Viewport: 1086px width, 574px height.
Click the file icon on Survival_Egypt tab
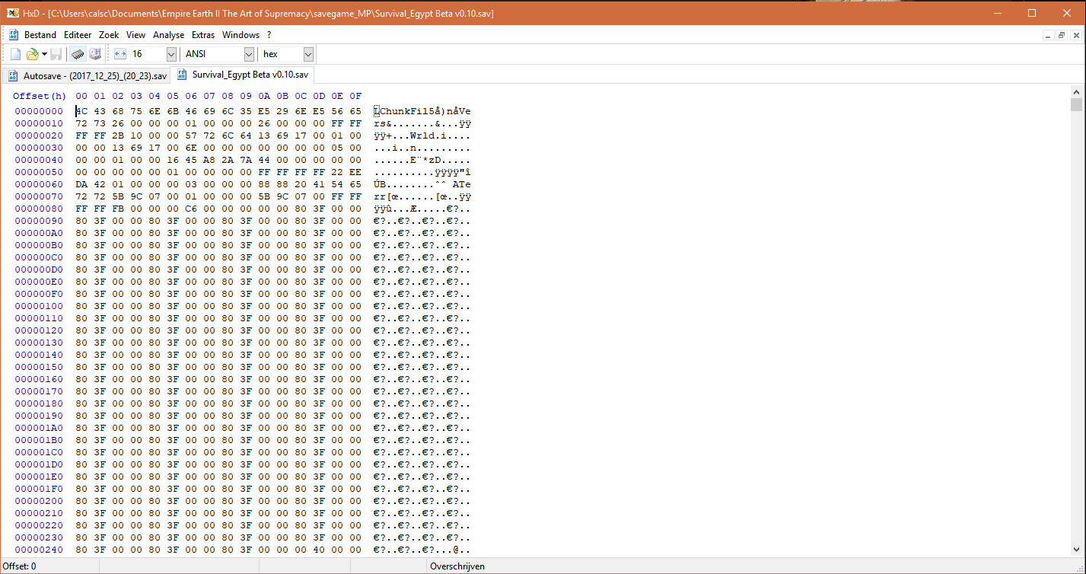coord(182,75)
